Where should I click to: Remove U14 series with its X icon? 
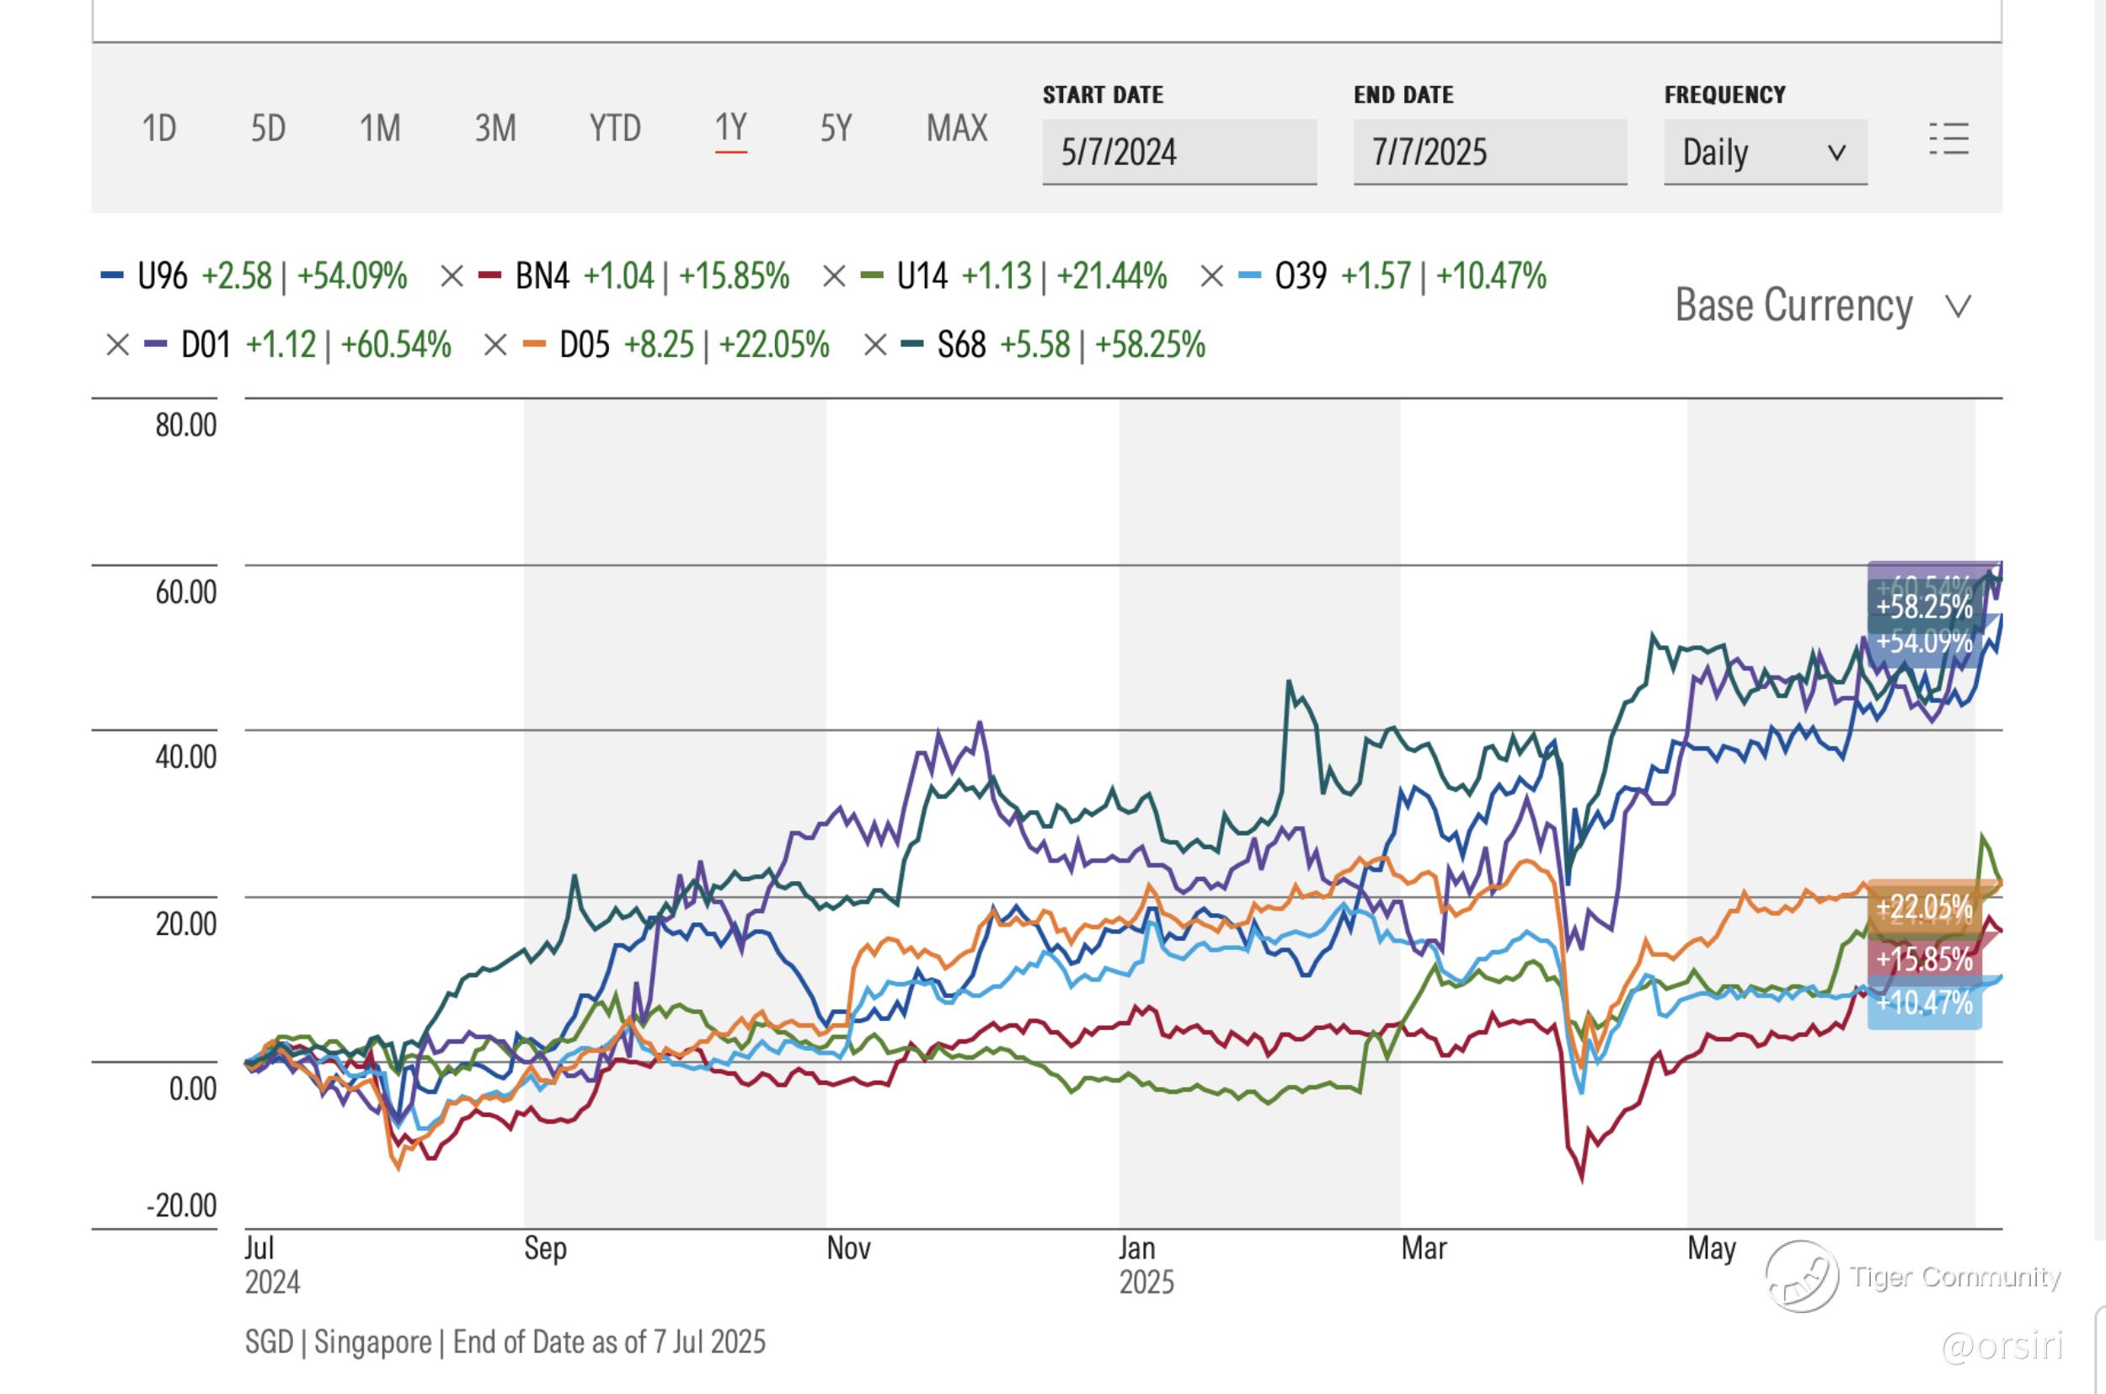point(834,276)
